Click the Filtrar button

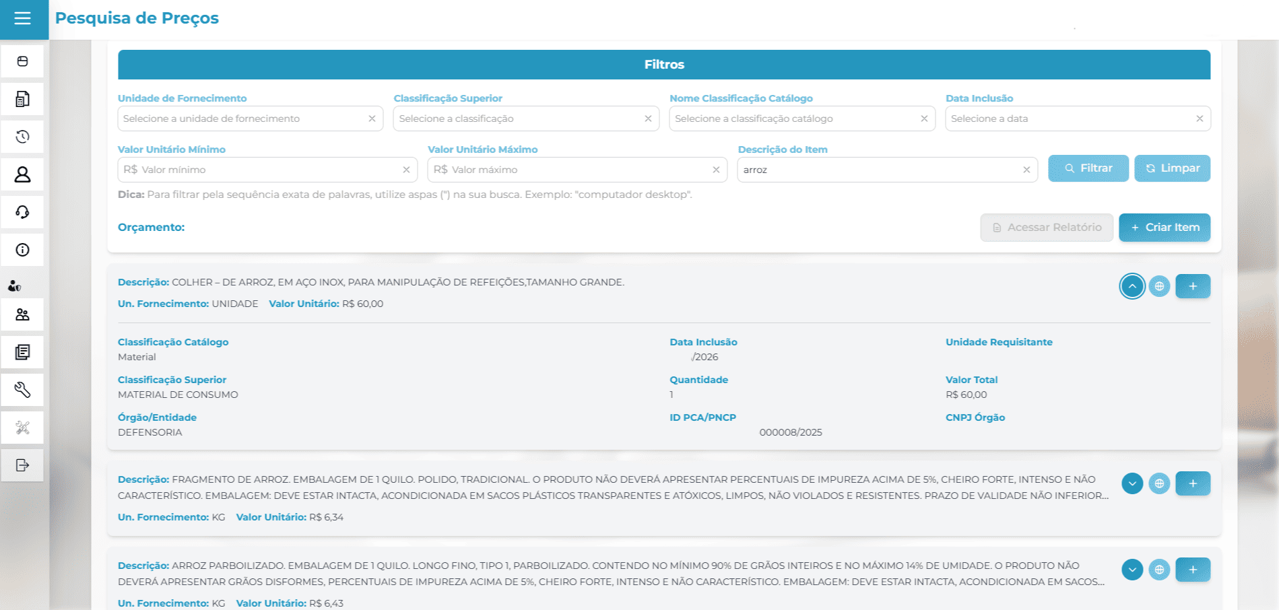pyautogui.click(x=1088, y=168)
